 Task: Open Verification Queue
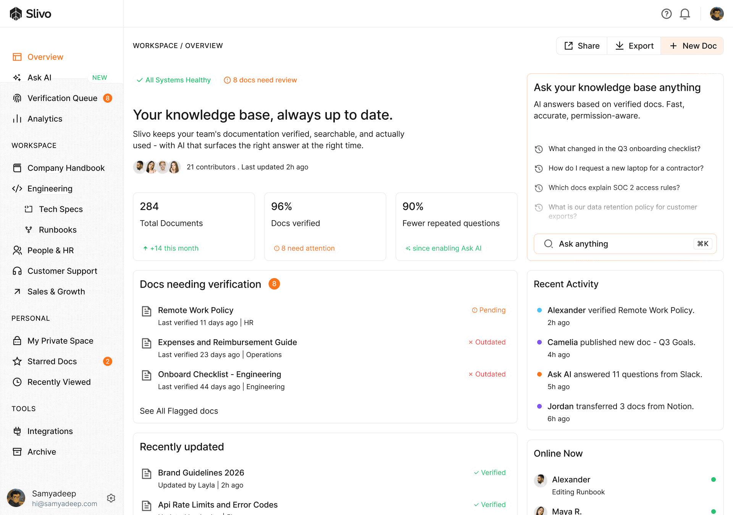pyautogui.click(x=62, y=98)
